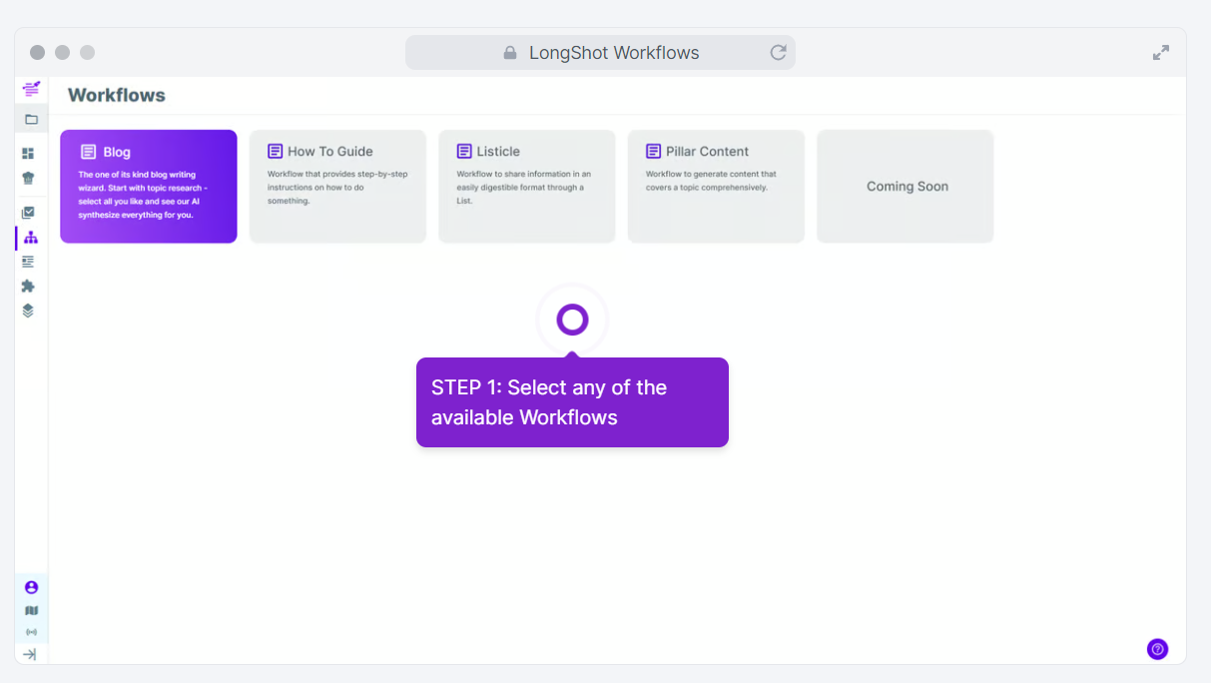This screenshot has height=683, width=1211.
Task: Open the user profile account icon
Action: [31, 587]
